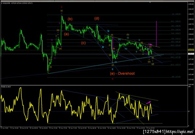The image size is (195, 135).
Task: Select the blue lowercase 'c' wave label
Action: (112, 69)
